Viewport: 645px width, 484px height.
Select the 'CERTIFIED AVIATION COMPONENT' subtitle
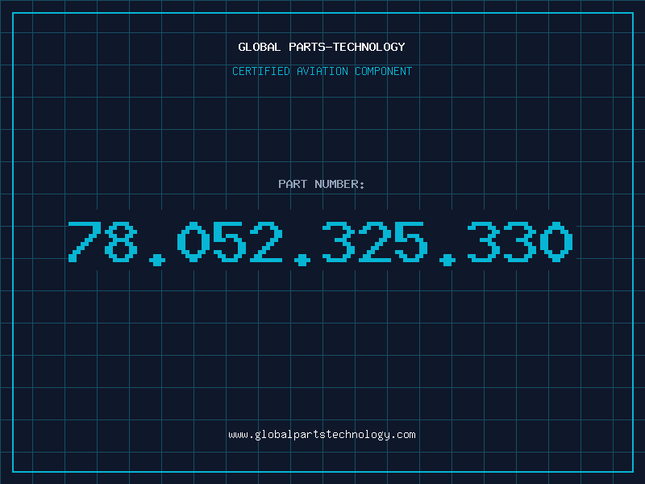click(322, 71)
